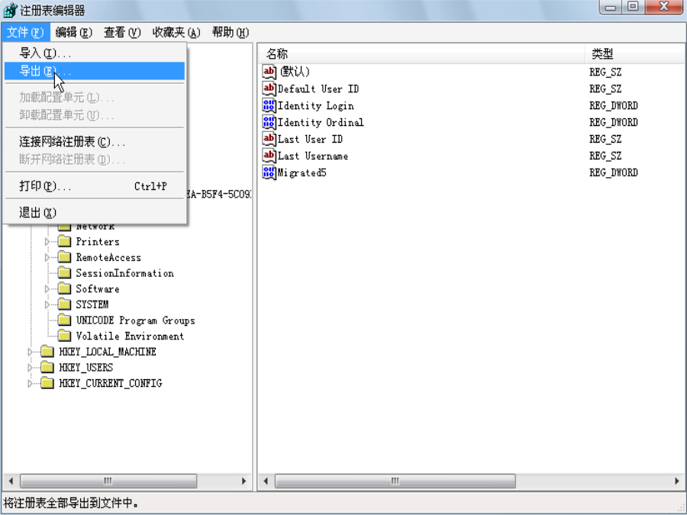Select the Last Username value name
This screenshot has height=515, width=687.
coord(313,156)
